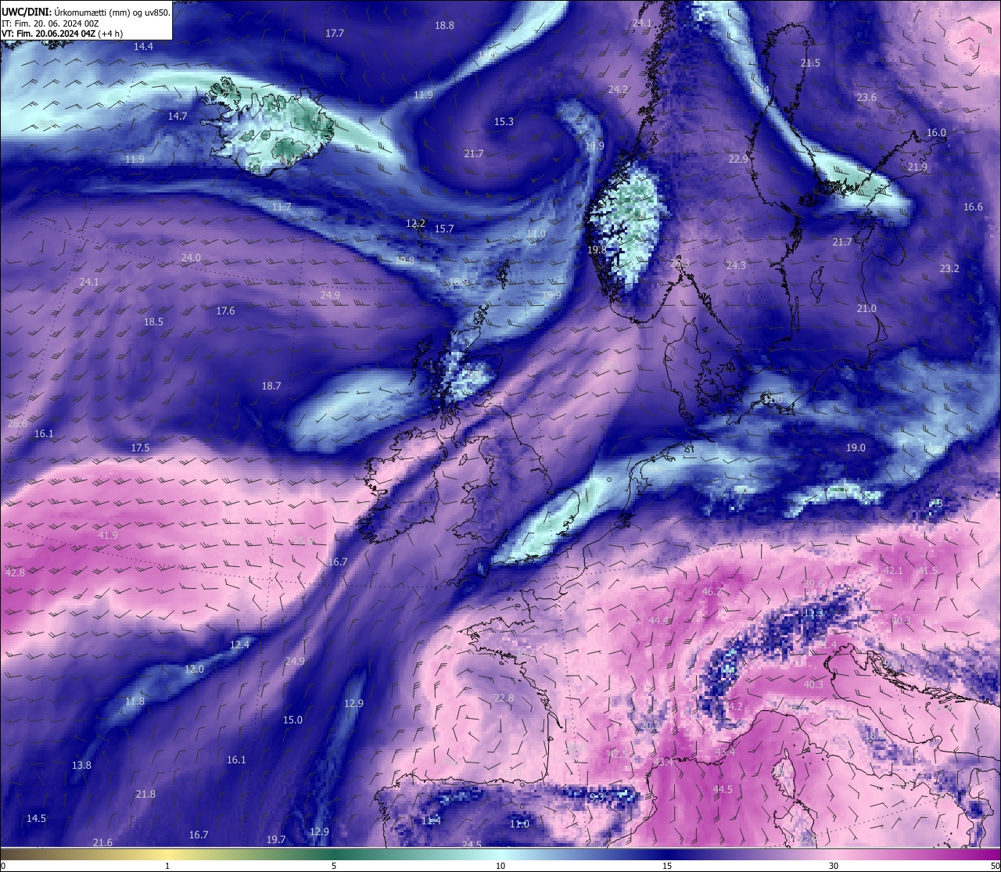Click the 42.1 value on the map
This screenshot has width=1001, height=872.
(x=892, y=570)
